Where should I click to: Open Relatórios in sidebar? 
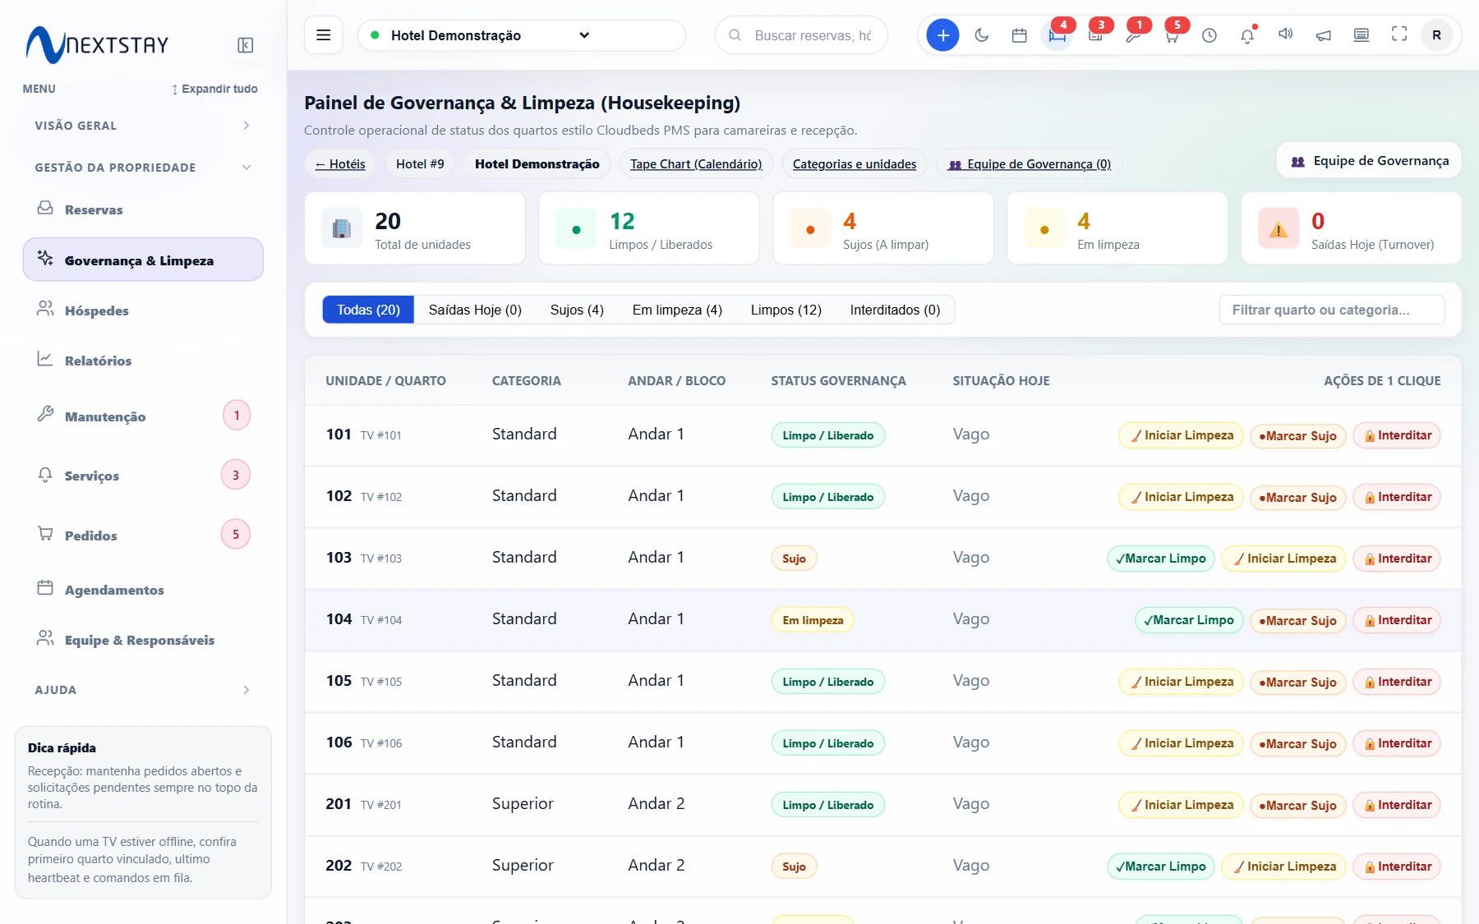point(142,361)
